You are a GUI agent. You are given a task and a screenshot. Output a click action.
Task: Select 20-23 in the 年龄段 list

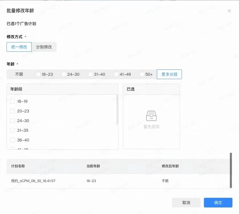(x=13, y=111)
